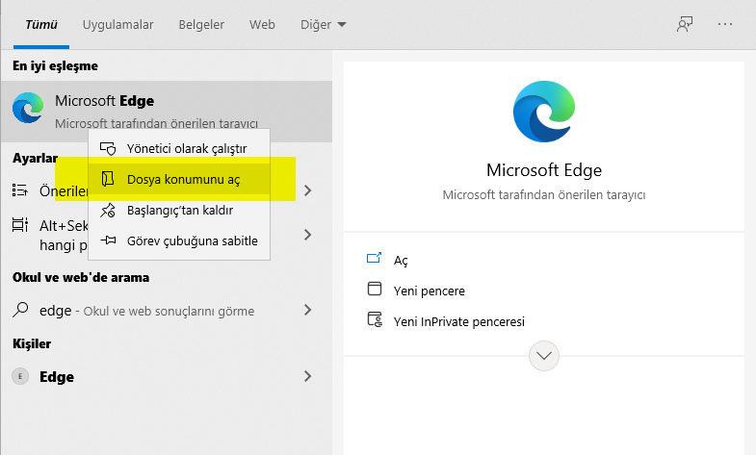
Task: Switch to the Uygulamalar tab
Action: click(x=117, y=25)
